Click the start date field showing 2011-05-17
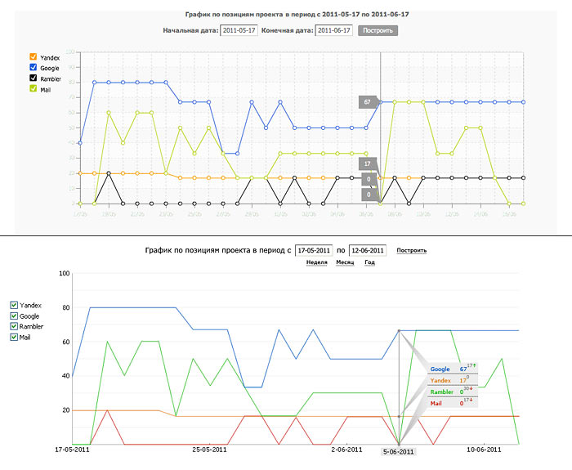This screenshot has width=572, height=470. (x=239, y=30)
